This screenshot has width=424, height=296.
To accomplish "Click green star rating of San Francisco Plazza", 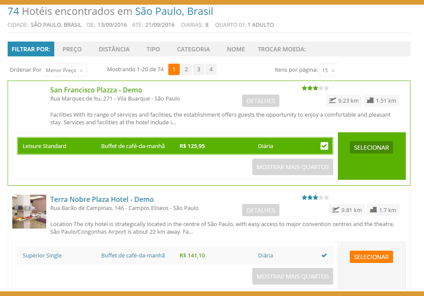I will (315, 88).
